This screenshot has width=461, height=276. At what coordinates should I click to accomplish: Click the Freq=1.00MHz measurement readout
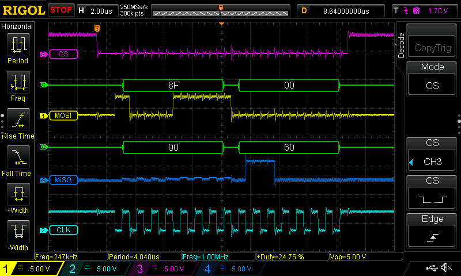tap(219, 256)
